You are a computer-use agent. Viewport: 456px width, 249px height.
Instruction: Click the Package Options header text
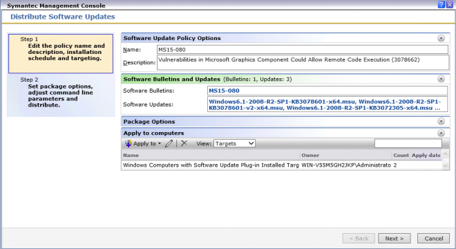tap(149, 122)
